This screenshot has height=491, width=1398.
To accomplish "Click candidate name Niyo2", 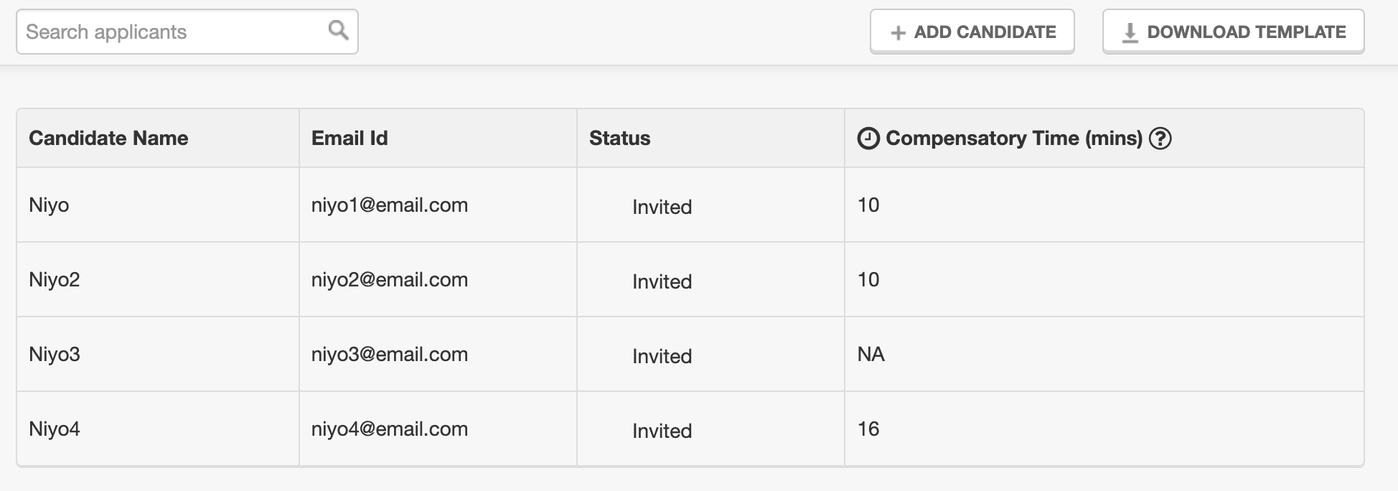I will coord(54,280).
